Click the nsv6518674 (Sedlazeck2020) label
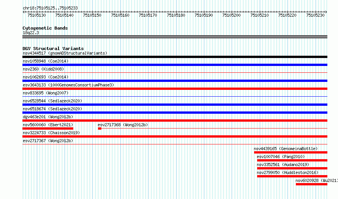This screenshot has width=338, height=199. click(52, 109)
